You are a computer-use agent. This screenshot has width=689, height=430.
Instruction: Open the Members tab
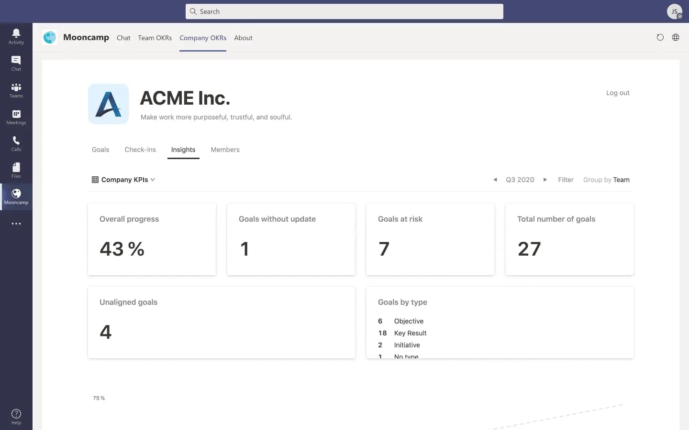[225, 150]
